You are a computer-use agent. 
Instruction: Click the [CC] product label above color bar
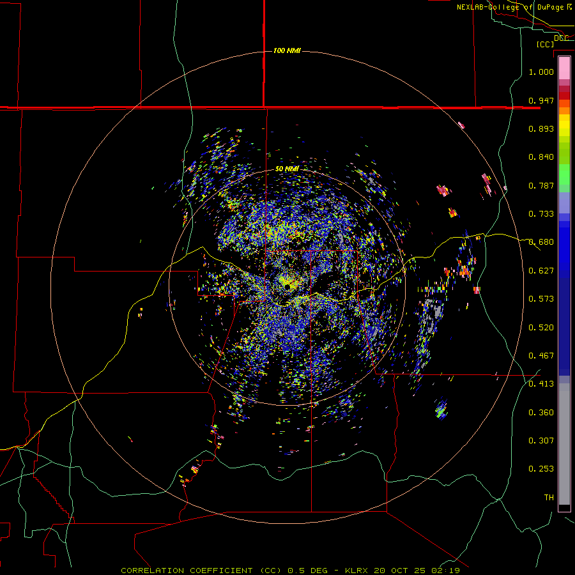click(x=545, y=44)
